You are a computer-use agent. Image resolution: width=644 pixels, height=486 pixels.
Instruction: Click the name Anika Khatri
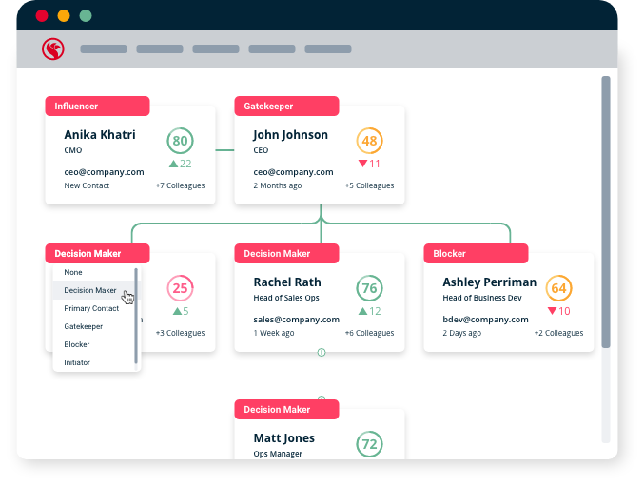[99, 135]
